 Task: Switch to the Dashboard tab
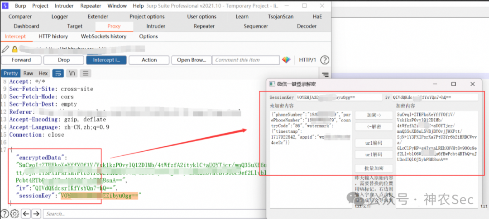pos(27,27)
